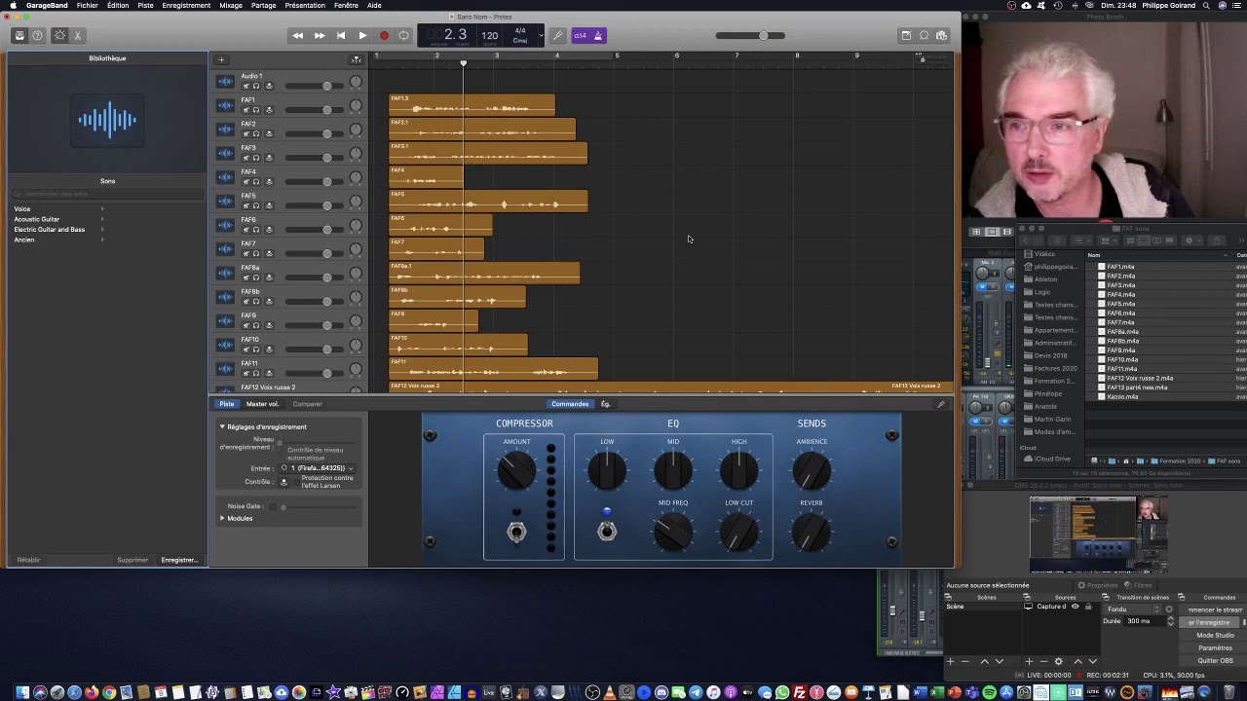Open the Apple Loops browser button
The image size is (1247, 701).
coord(924,36)
